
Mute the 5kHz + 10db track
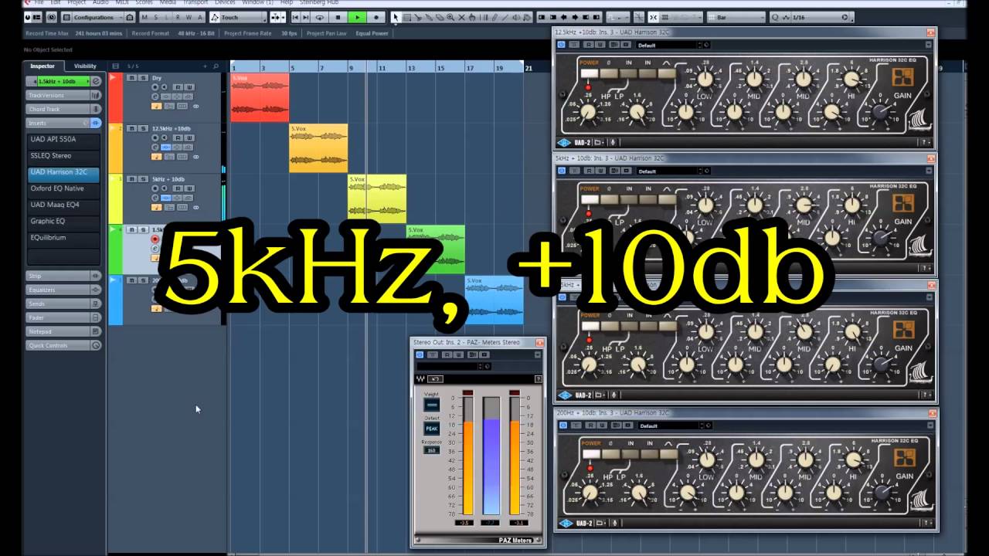point(131,178)
